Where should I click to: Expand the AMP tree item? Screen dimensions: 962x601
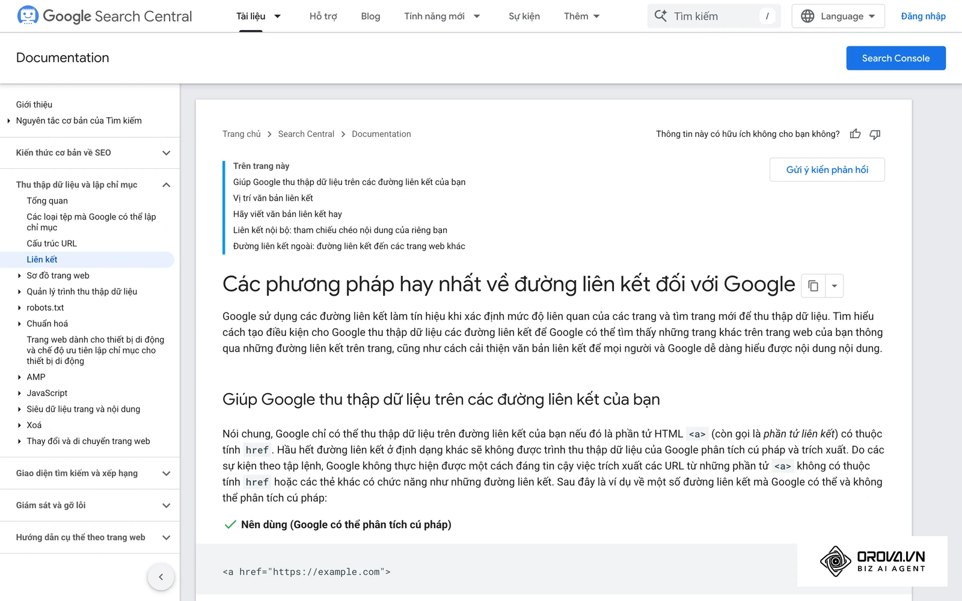pos(20,377)
